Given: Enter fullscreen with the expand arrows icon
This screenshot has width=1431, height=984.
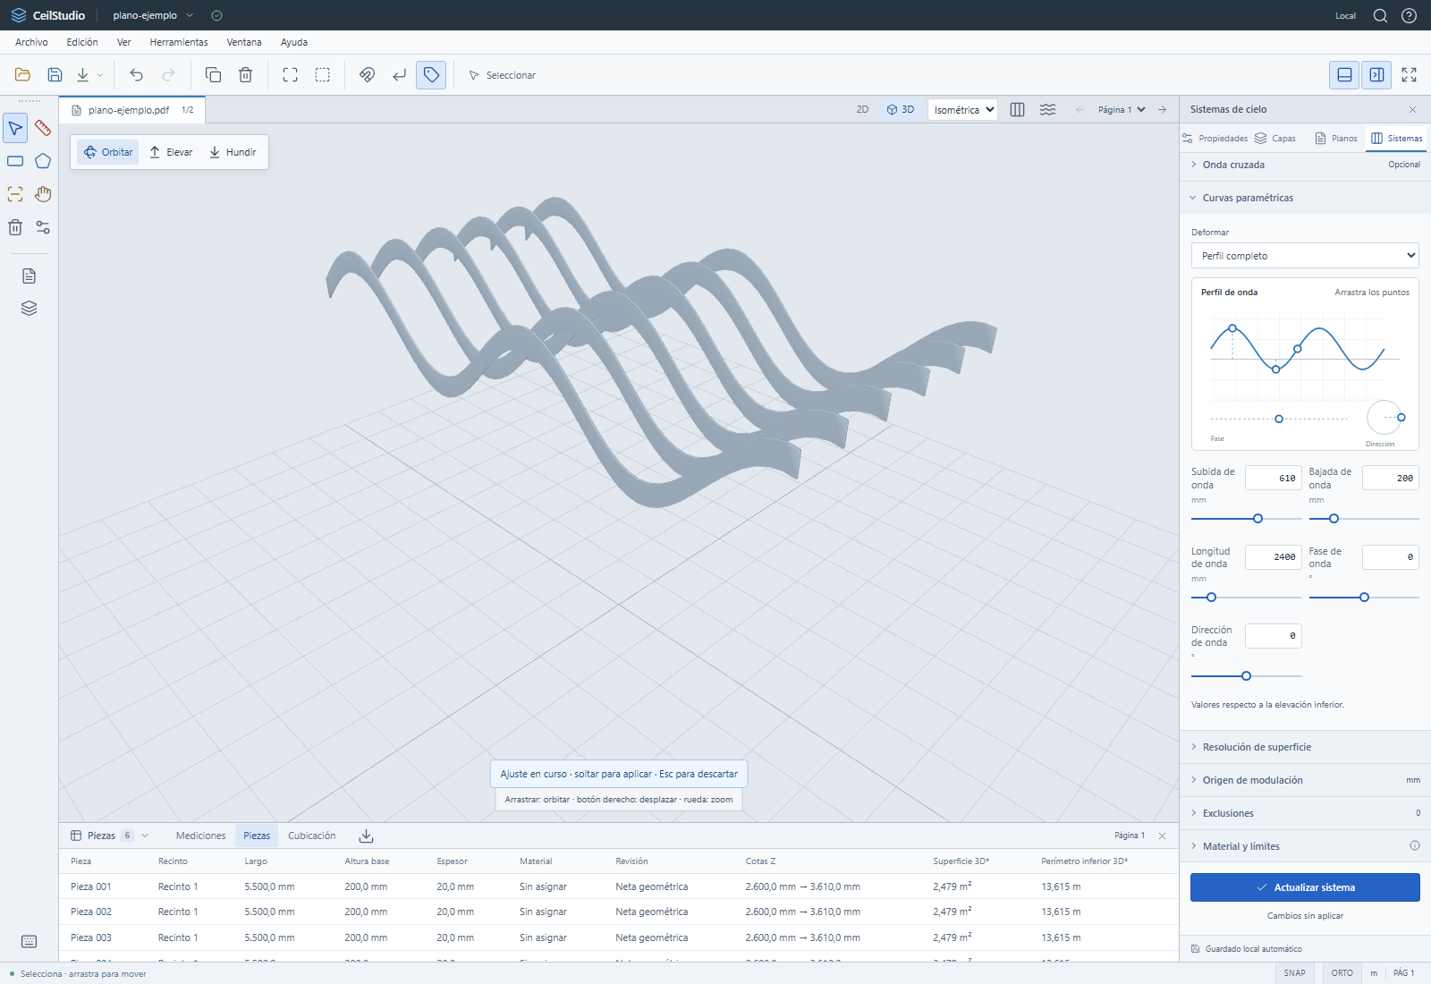Looking at the screenshot, I should (x=1409, y=75).
